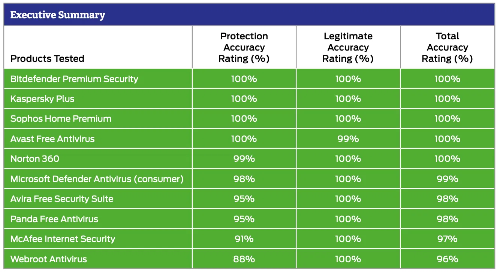Select Avira Free Security Suite label
The width and height of the screenshot is (497, 272).
point(62,199)
